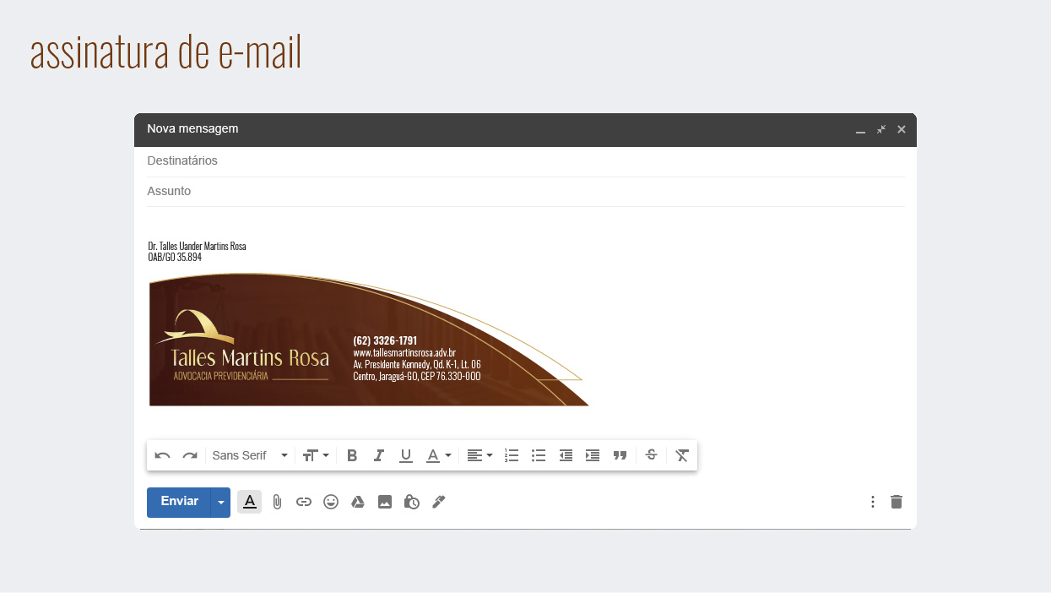This screenshot has height=593, width=1051.
Task: Click the Destinatários field
Action: (525, 160)
